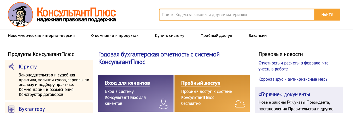The image size is (353, 113).
Task: Open Годовая бухгалтерская отчетность headline link
Action: coord(159,58)
